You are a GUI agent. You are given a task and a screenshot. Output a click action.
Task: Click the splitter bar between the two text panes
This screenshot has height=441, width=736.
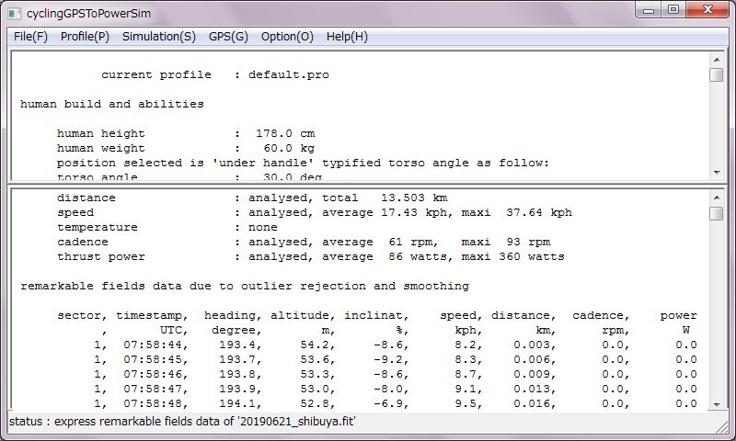tap(368, 184)
